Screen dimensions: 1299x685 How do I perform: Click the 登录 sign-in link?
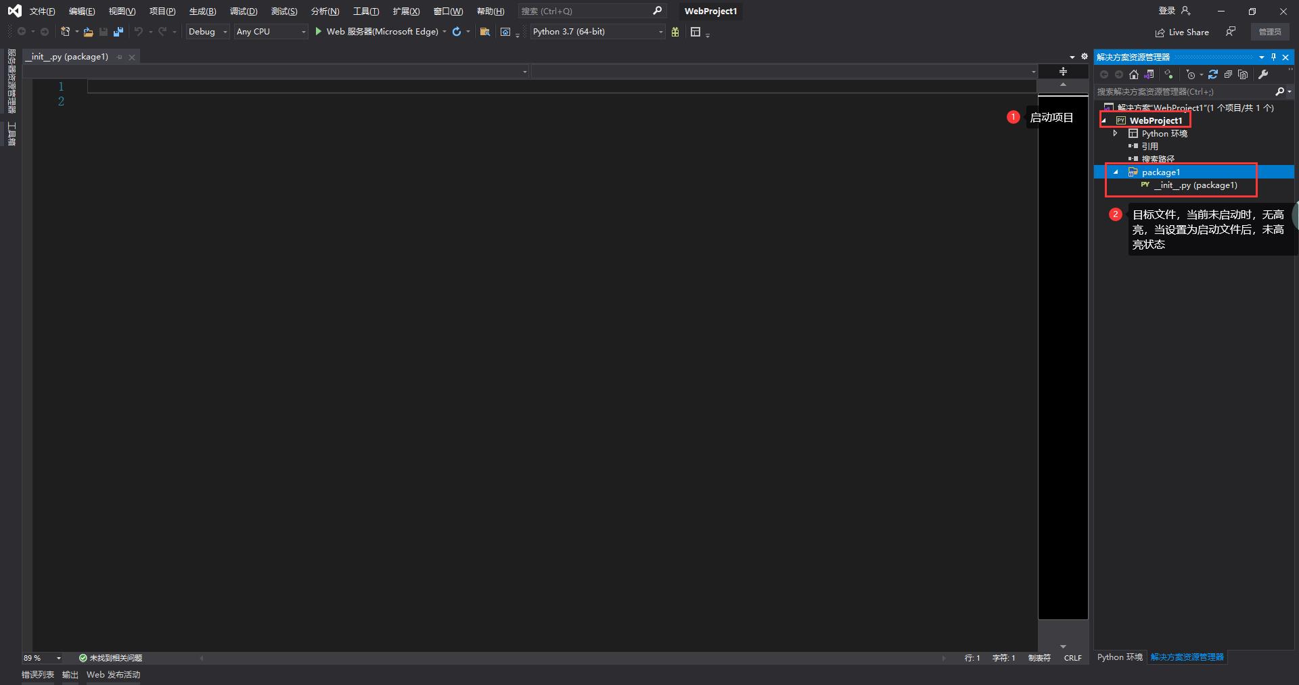[x=1167, y=11]
